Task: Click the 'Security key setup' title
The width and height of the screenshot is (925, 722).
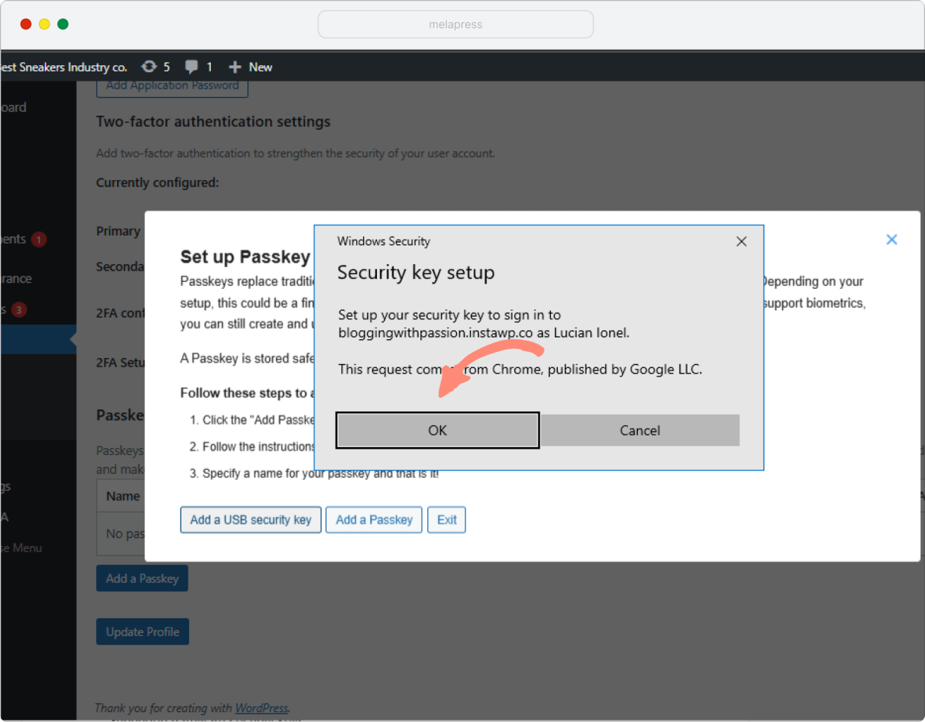Action: click(416, 273)
